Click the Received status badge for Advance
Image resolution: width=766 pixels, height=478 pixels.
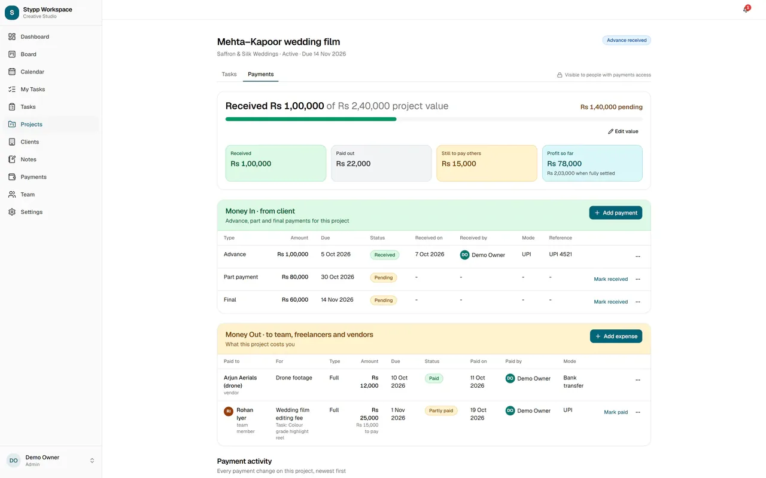click(385, 255)
